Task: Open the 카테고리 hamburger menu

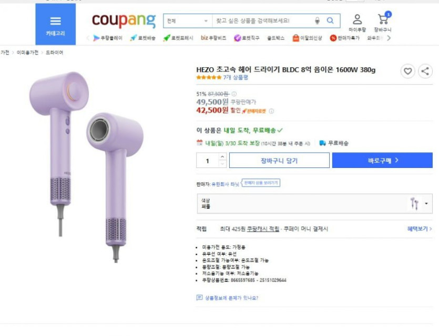Action: click(x=55, y=24)
